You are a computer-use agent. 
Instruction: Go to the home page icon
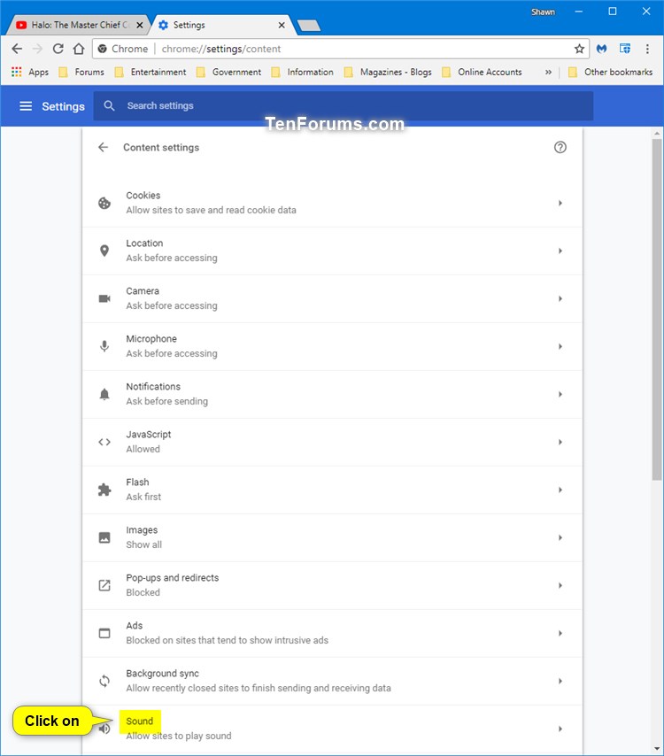[79, 49]
